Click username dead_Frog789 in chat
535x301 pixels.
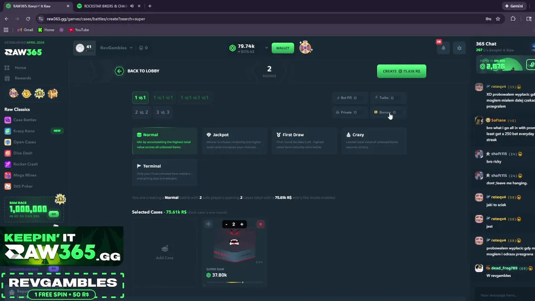504,268
